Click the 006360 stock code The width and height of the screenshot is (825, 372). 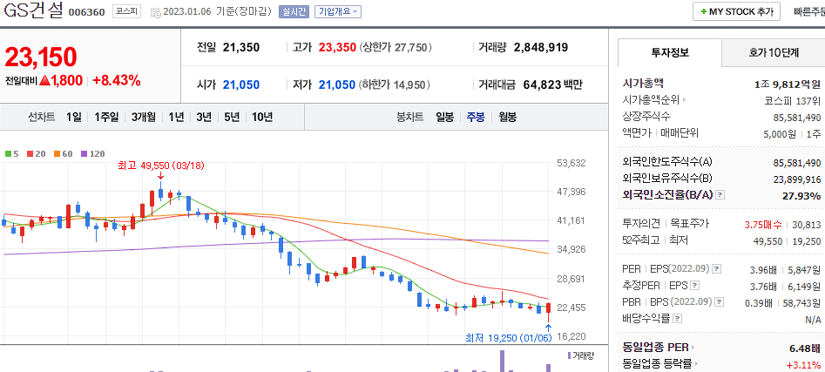point(87,12)
